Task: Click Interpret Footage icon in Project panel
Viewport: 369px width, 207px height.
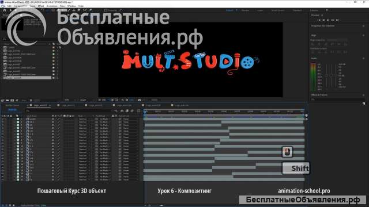Action: pyautogui.click(x=3, y=101)
